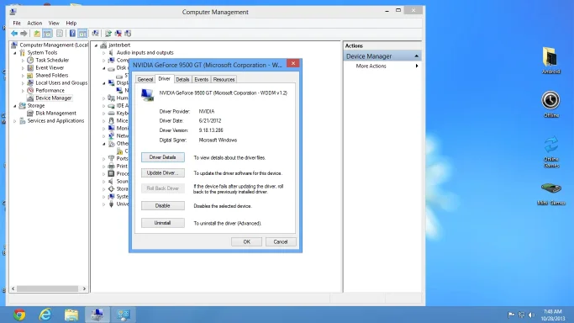Viewport: 574px width, 323px height.
Task: Click the Back arrow in the toolbar
Action: click(x=14, y=34)
